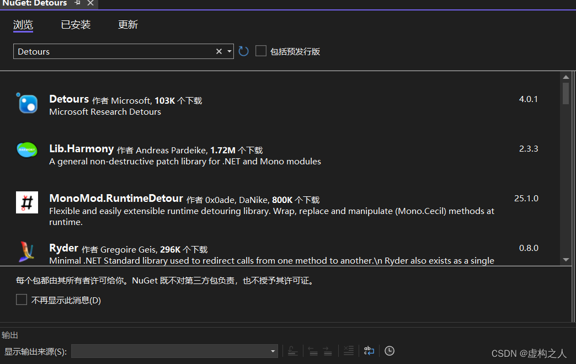The width and height of the screenshot is (576, 364).
Task: Click version 25.1.0 of MonoMod.RuntimeDetour
Action: pyautogui.click(x=526, y=199)
